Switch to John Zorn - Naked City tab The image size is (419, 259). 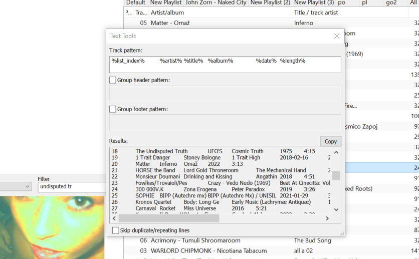216,3
